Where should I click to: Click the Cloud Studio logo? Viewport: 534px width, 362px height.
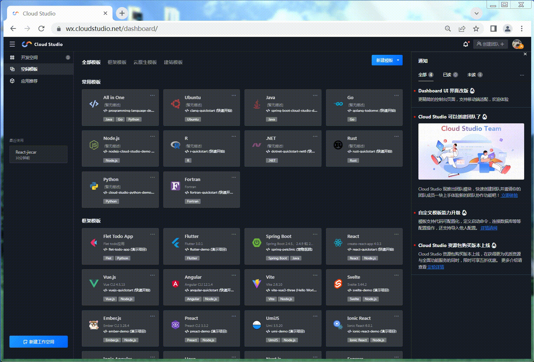coord(42,44)
